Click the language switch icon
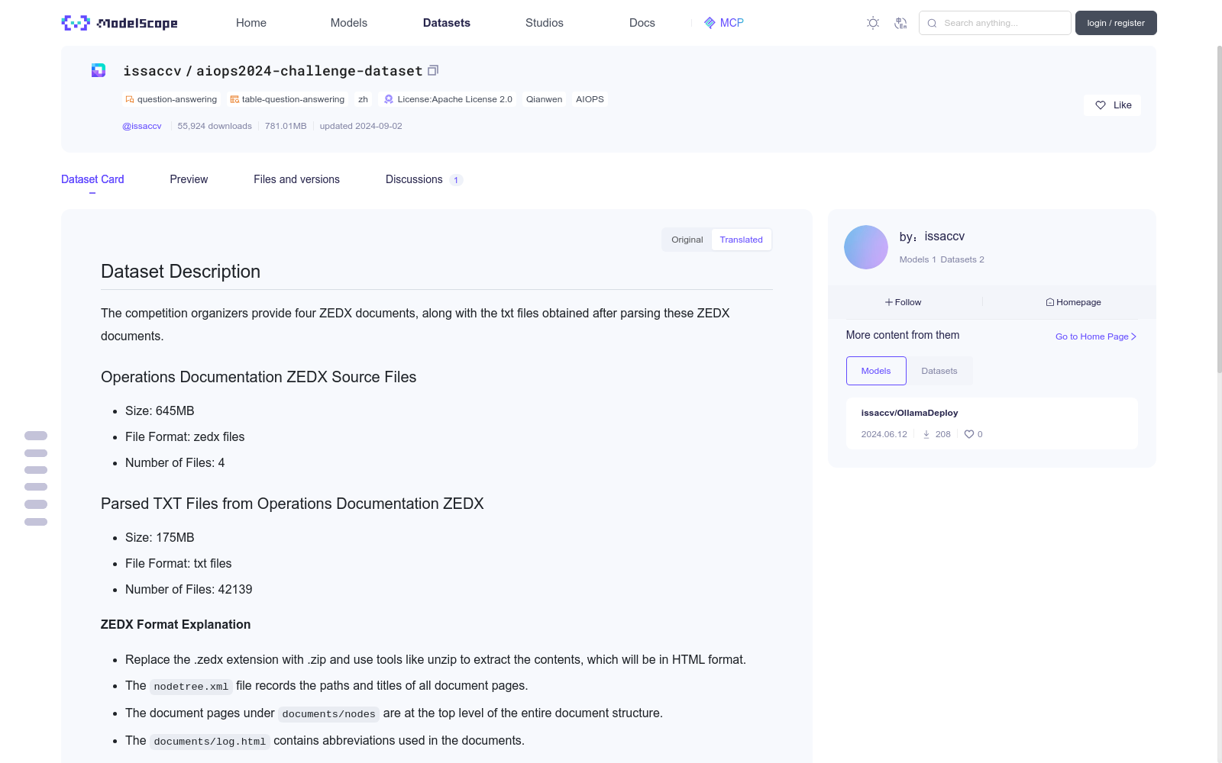Viewport: 1222px width, 763px height. [x=900, y=23]
